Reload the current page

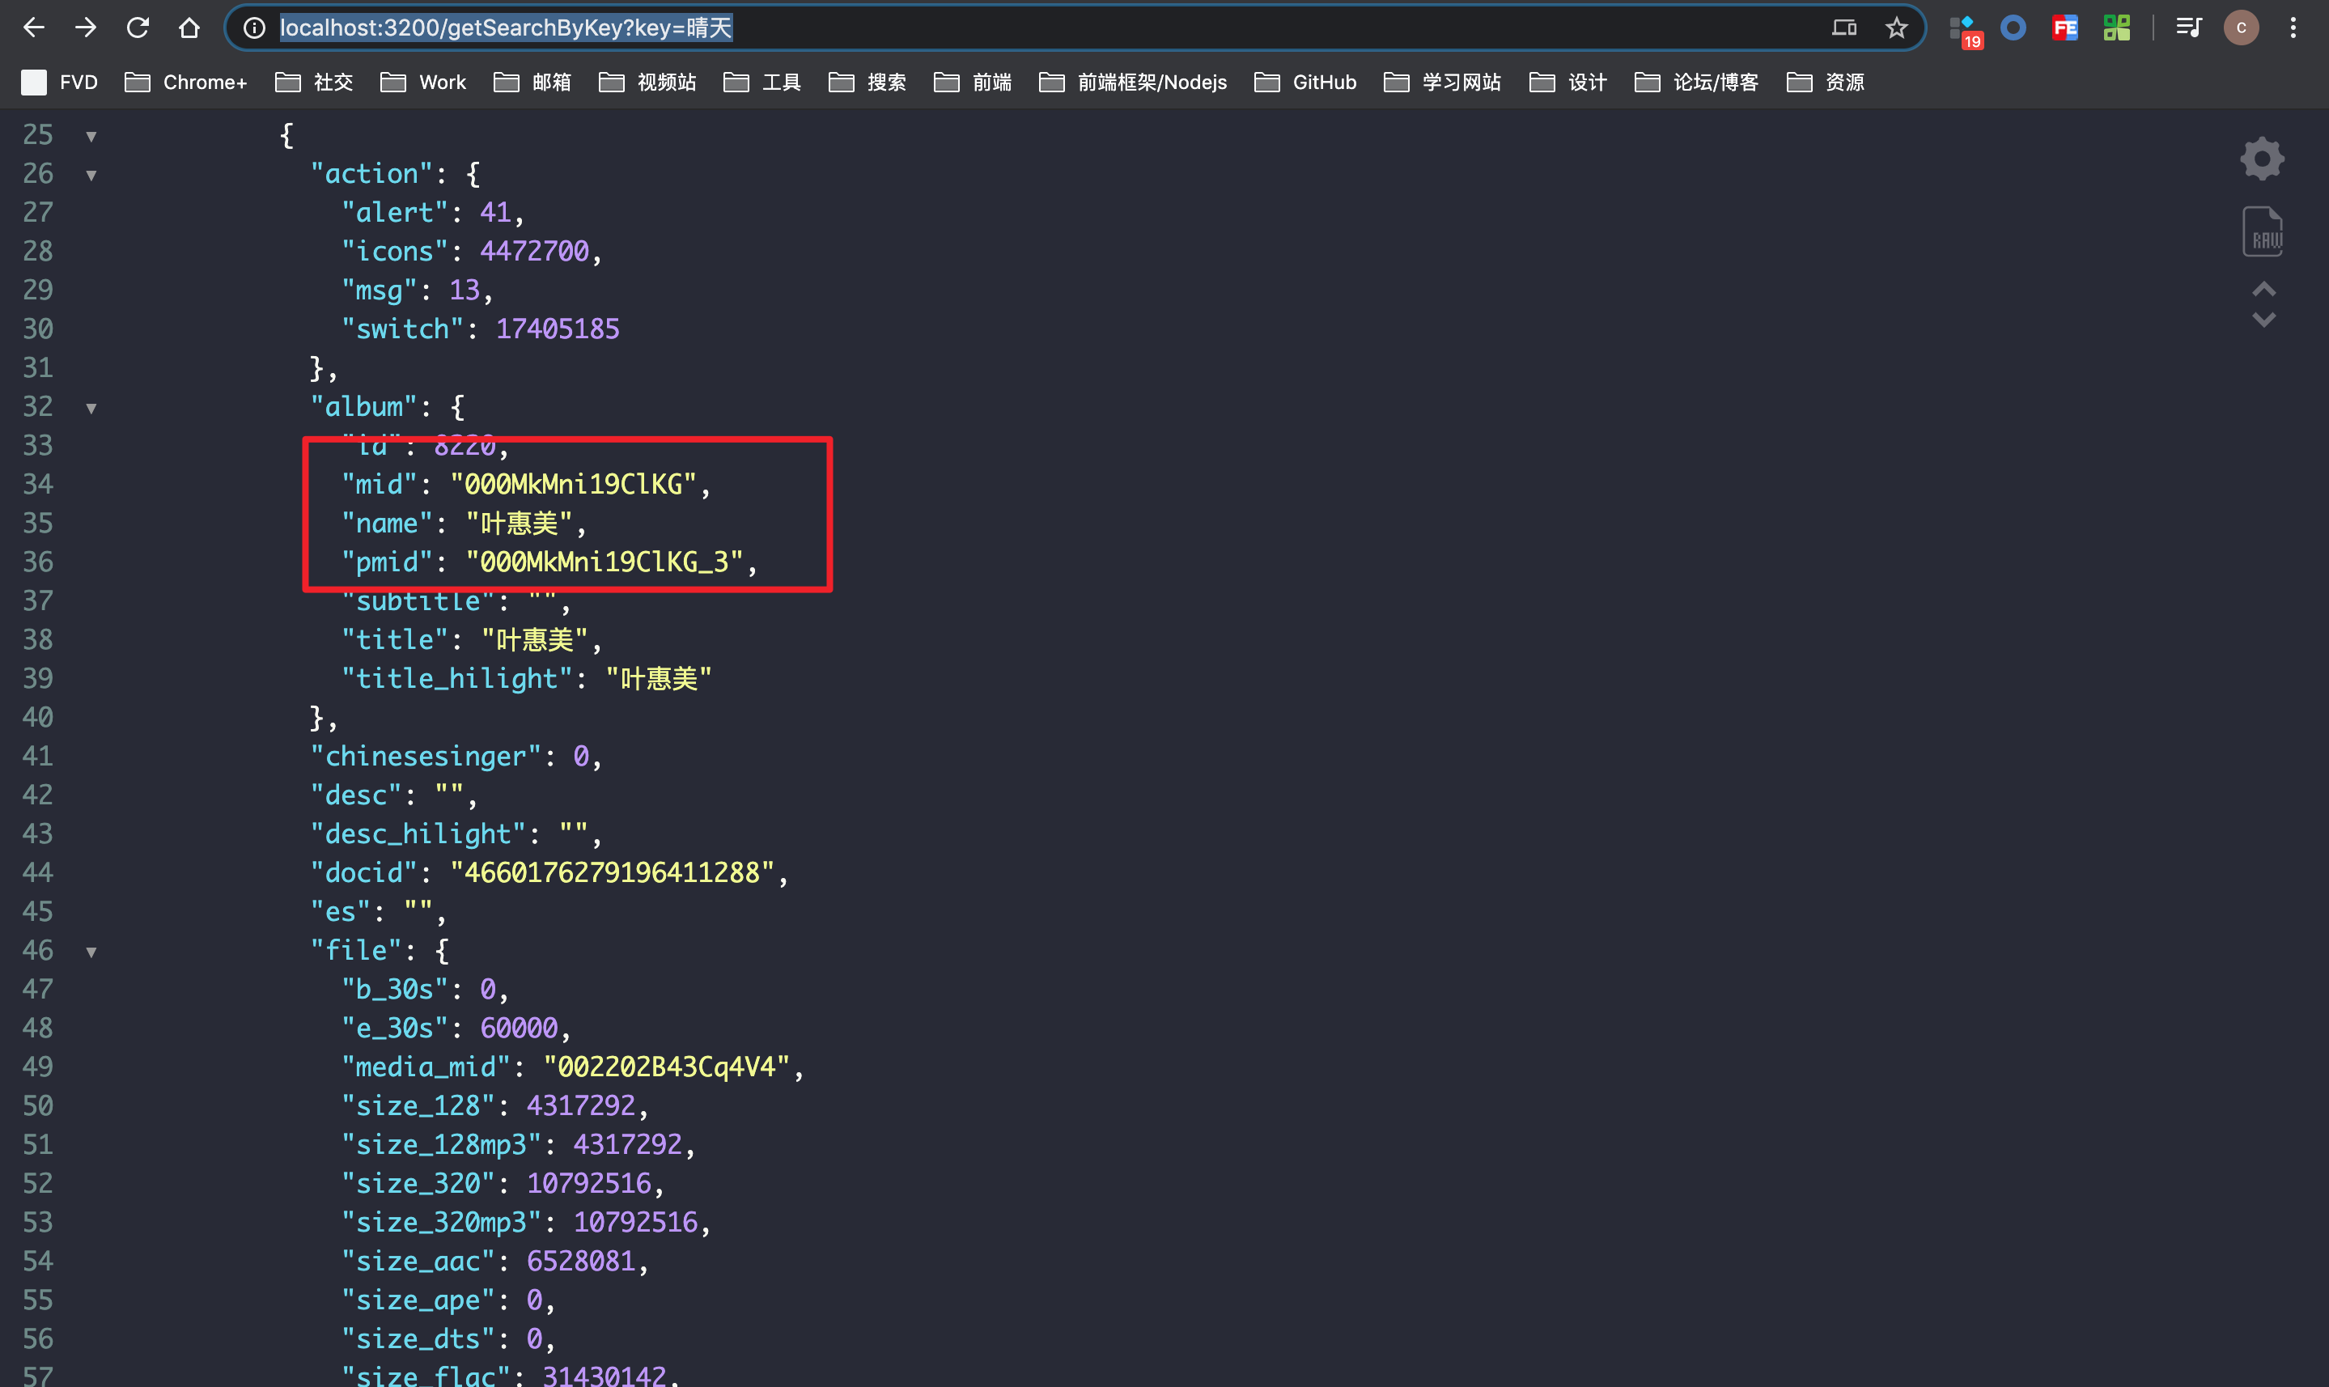[x=138, y=28]
